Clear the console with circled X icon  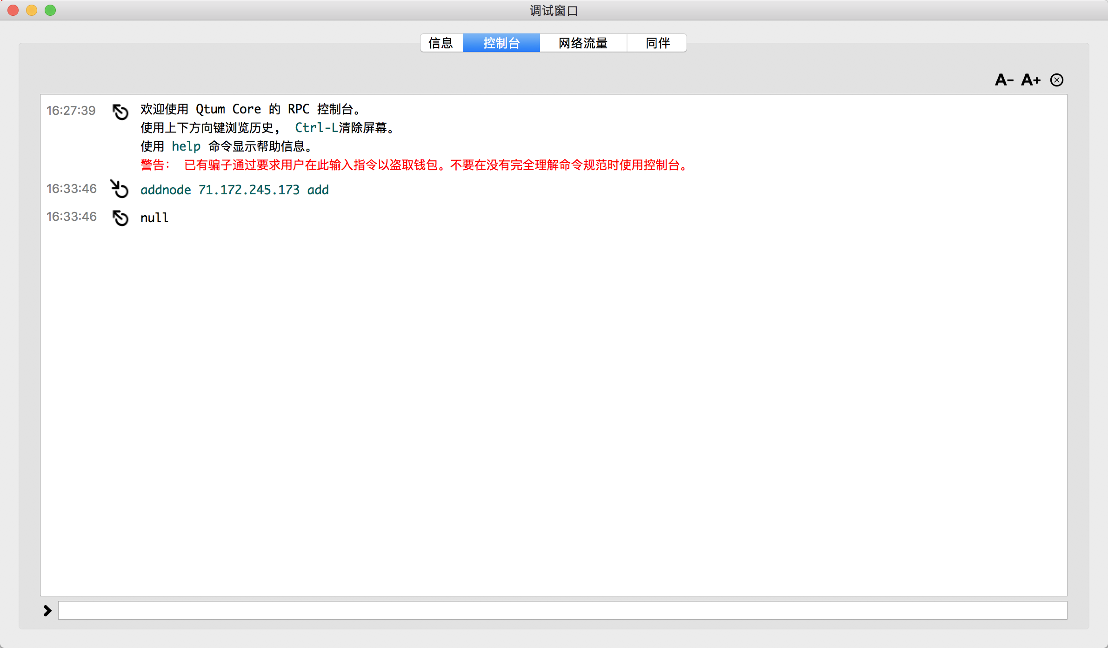pos(1057,80)
